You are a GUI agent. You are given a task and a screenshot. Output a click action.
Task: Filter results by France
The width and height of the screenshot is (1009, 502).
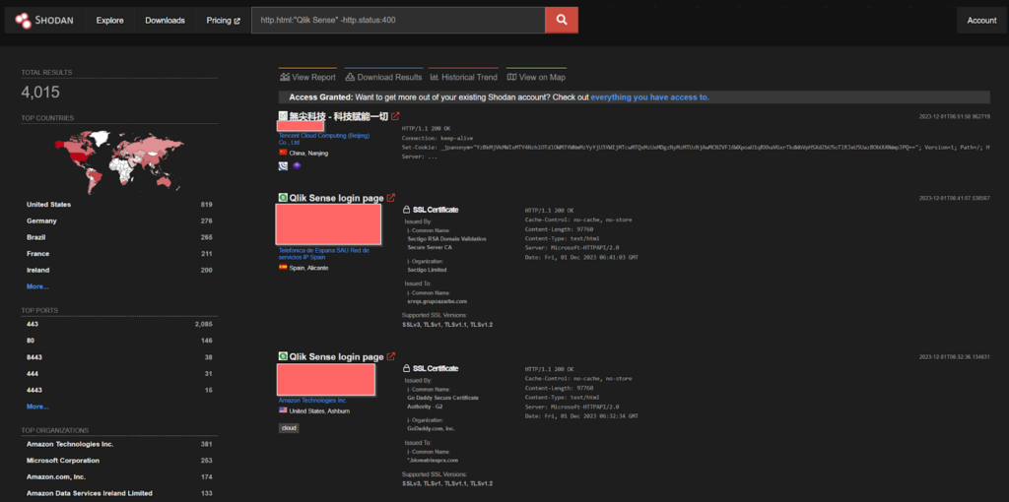(x=119, y=254)
